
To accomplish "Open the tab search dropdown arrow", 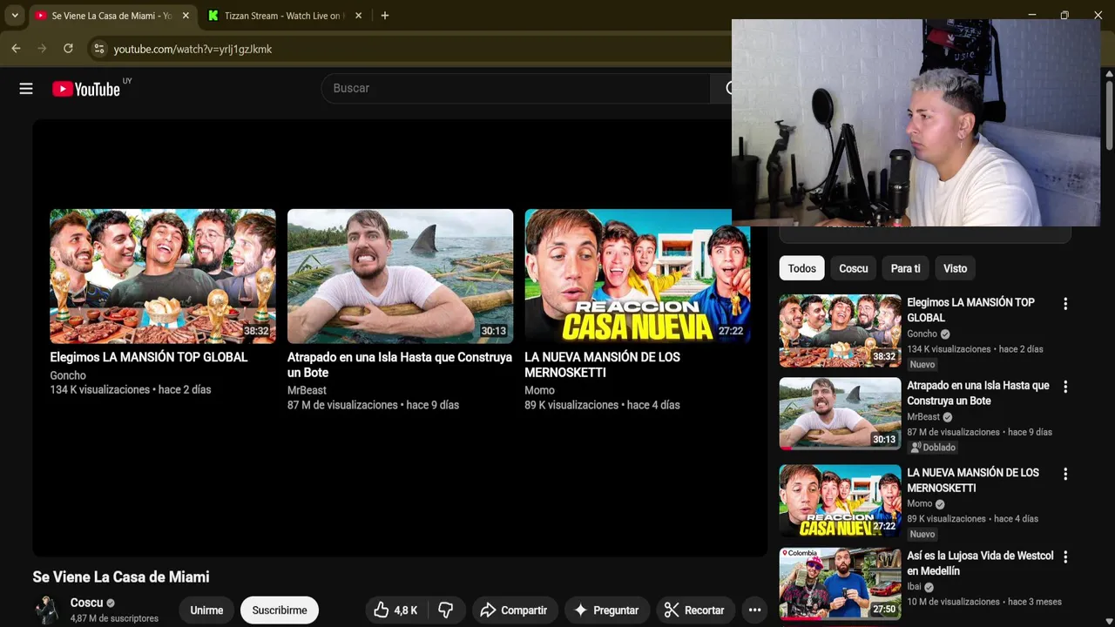I will click(15, 16).
